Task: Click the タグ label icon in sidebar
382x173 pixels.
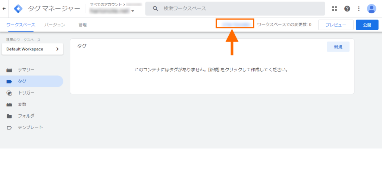Action: coord(9,82)
